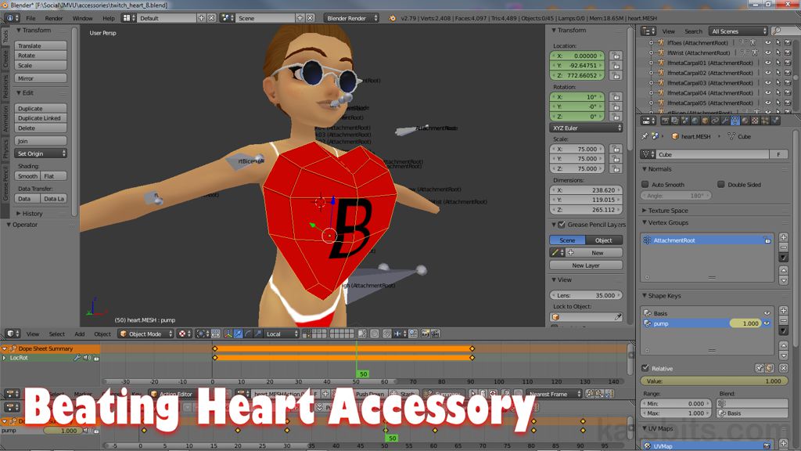
Task: Select the AttachmentRoot vertex group
Action: pos(707,240)
